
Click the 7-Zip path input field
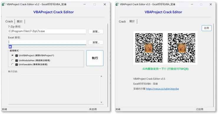(47, 31)
